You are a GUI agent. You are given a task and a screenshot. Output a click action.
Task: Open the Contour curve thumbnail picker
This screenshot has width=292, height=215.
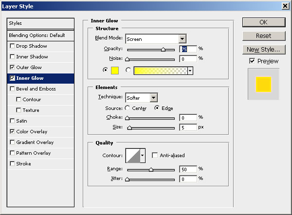133,156
